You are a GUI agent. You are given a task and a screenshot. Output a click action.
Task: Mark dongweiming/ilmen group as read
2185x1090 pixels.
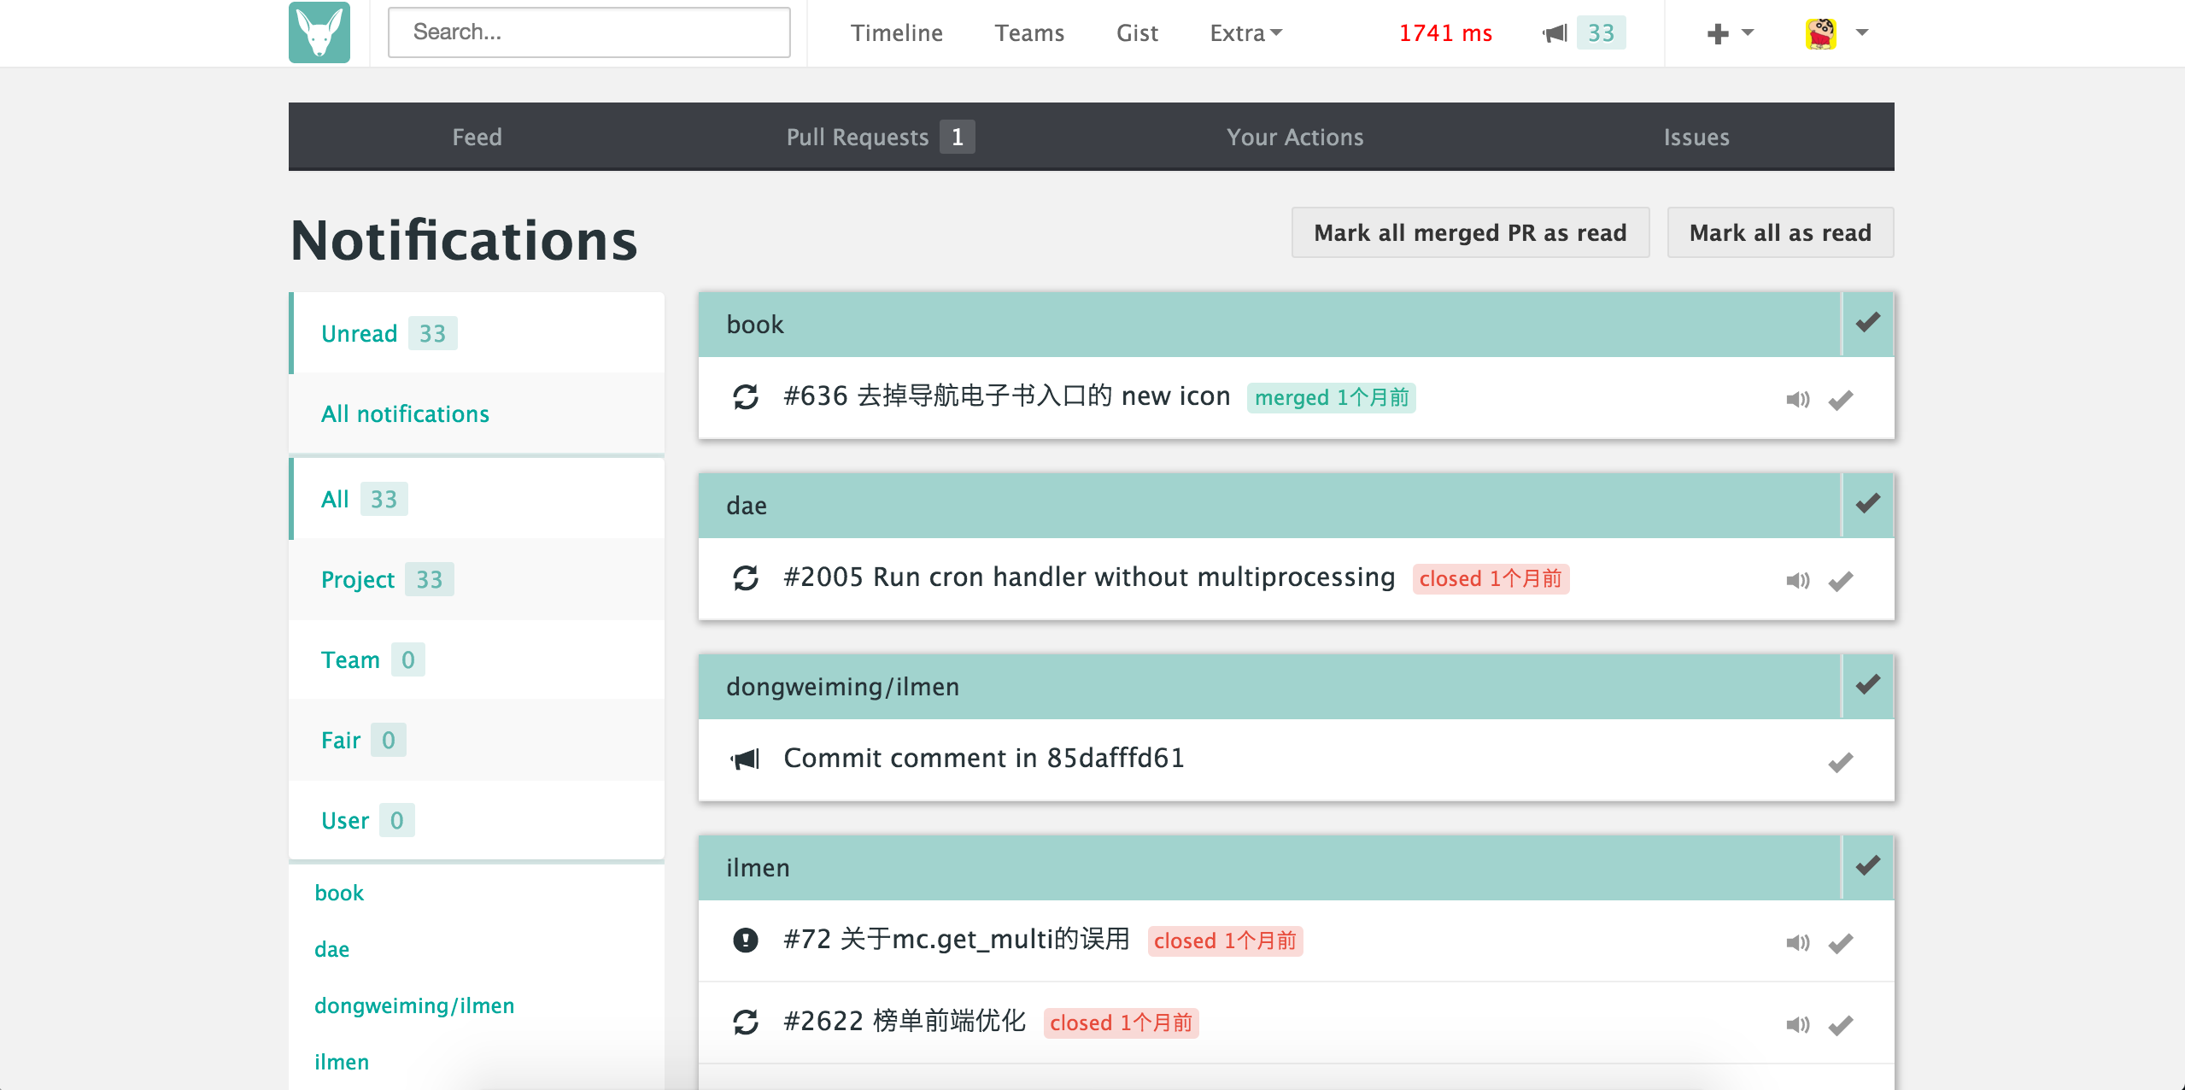tap(1868, 685)
